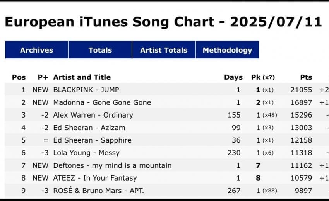Click Deftones - my mind is a mountain

[x=113, y=165]
